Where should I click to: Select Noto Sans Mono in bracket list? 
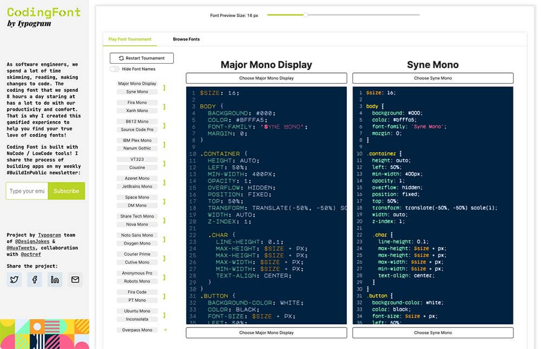click(x=137, y=236)
